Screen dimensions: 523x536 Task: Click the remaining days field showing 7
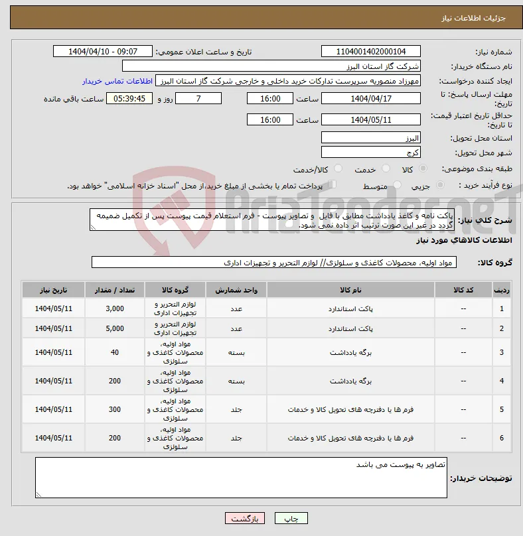pyautogui.click(x=198, y=98)
